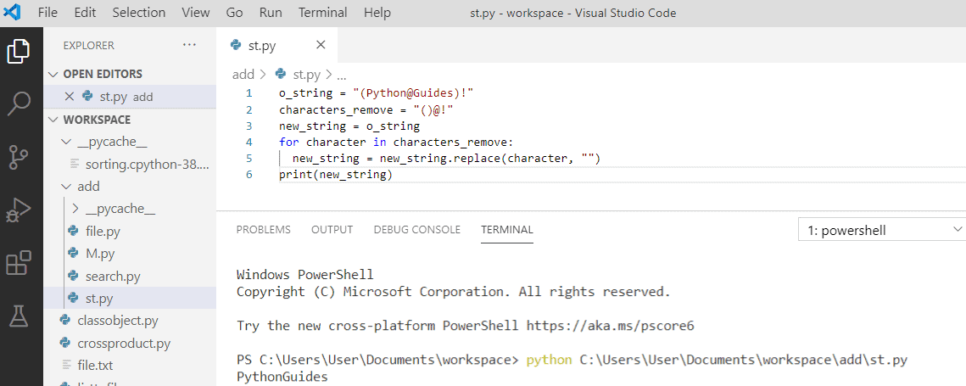
Task: Click the VS Code logo icon
Action: [x=12, y=13]
